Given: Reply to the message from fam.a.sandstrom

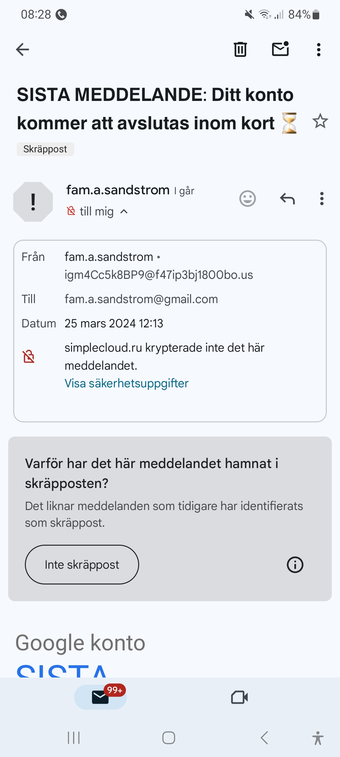Looking at the screenshot, I should click(x=287, y=199).
